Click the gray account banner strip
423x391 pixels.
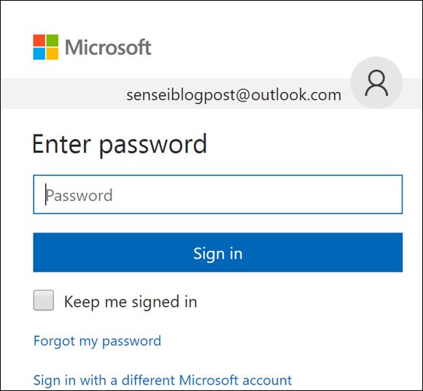tap(175, 94)
